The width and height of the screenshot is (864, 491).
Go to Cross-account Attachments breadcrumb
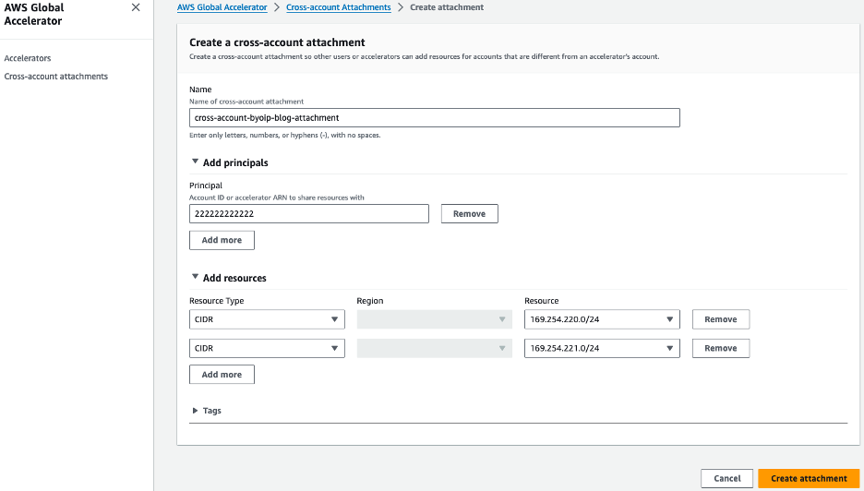click(339, 7)
